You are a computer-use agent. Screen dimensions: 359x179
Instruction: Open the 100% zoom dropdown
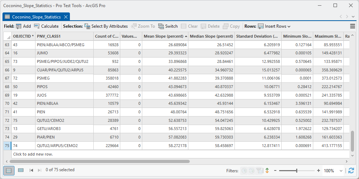click(x=341, y=171)
